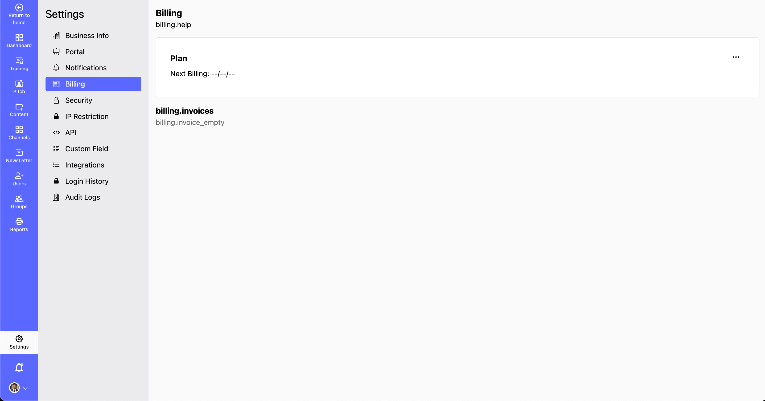Screen dimensions: 765x401
Task: Open the Plan card three-dots menu
Action: click(736, 57)
